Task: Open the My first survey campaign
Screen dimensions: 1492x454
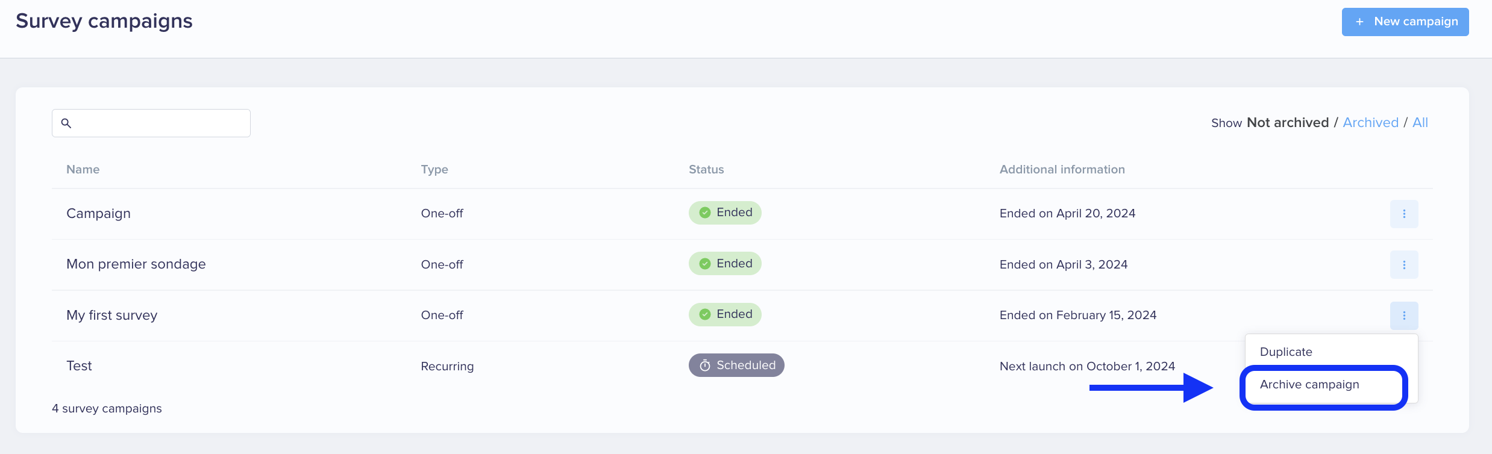Action: point(111,316)
